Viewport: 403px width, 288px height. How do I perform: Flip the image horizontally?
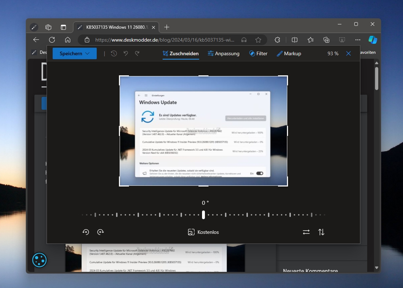click(x=306, y=232)
